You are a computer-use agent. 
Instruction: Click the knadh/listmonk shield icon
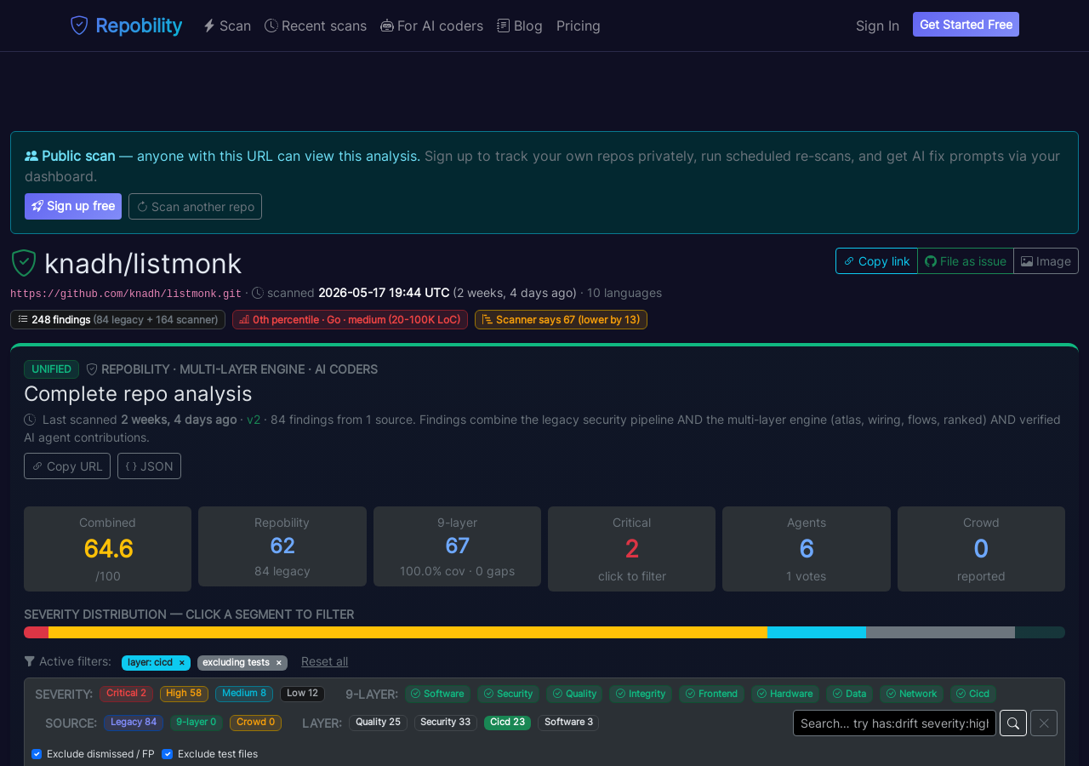click(24, 263)
